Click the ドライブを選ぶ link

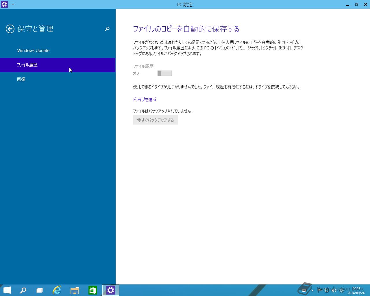pyautogui.click(x=145, y=99)
